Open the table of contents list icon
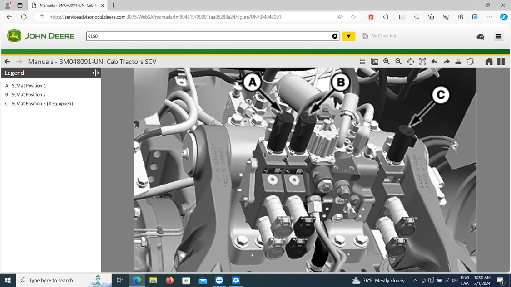This screenshot has height=287, width=511. 362,62
